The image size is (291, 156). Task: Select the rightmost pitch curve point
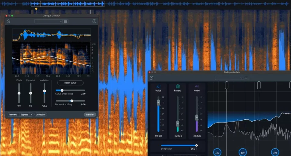click(90, 66)
